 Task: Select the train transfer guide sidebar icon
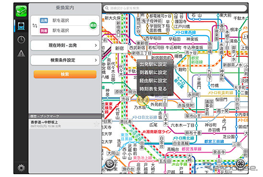click(21, 26)
